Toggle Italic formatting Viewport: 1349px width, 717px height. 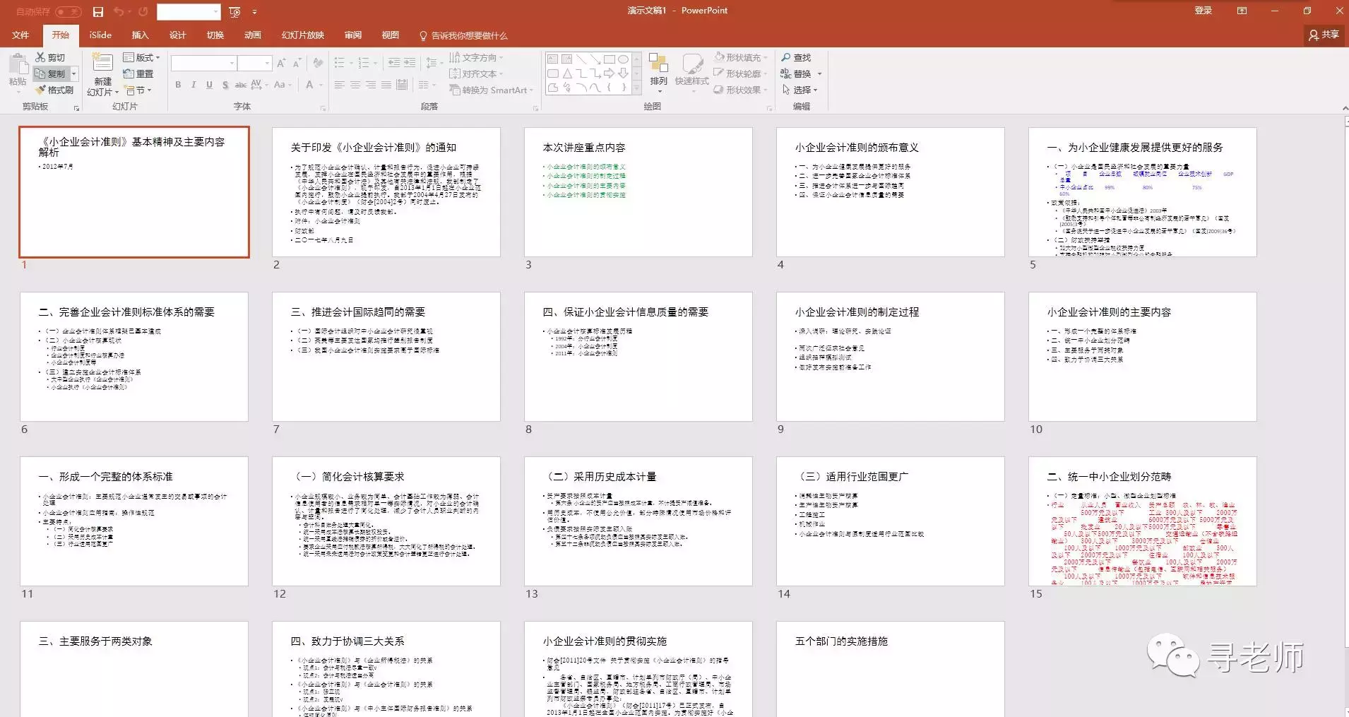[194, 85]
